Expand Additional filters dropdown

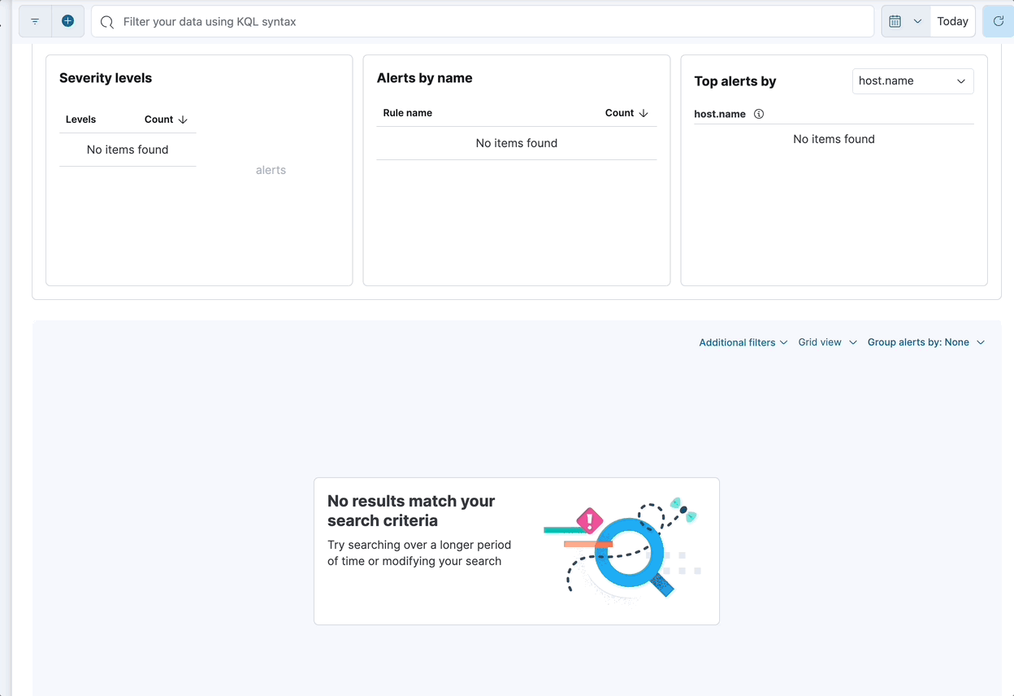tap(743, 342)
